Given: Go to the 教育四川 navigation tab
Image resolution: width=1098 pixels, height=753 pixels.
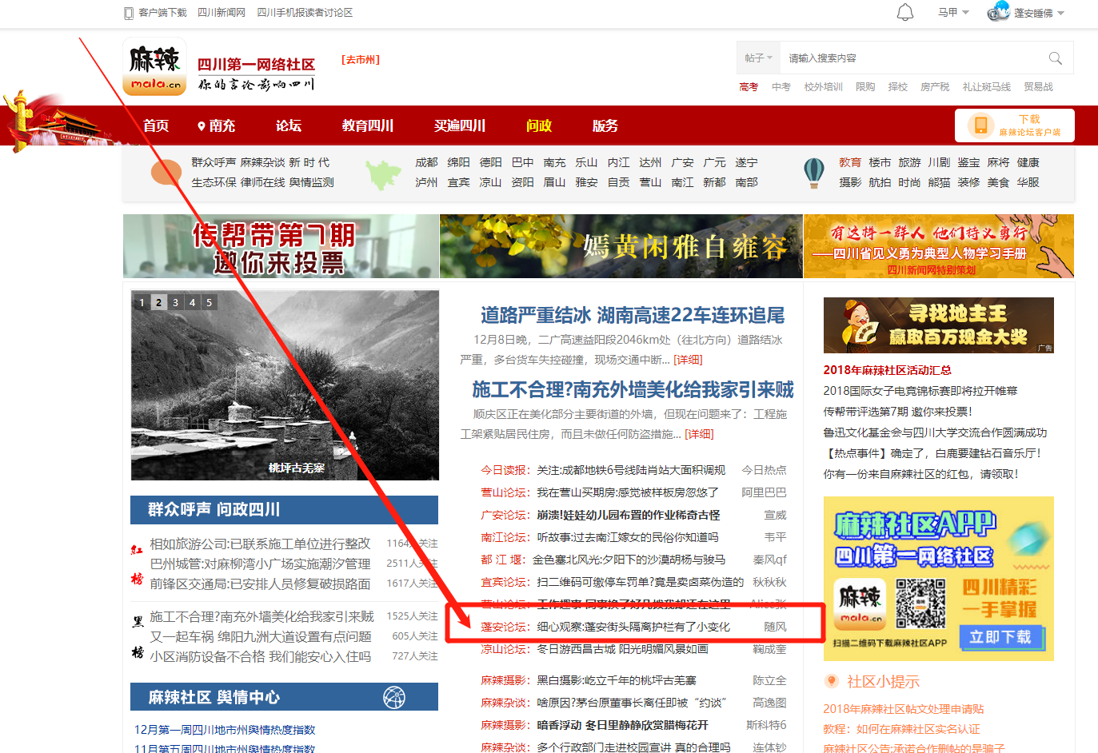Looking at the screenshot, I should 367,125.
